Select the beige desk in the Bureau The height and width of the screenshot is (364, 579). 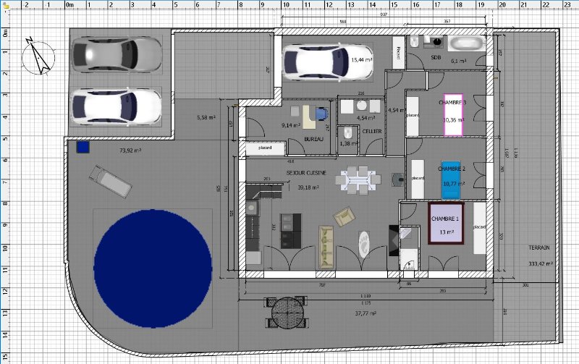pos(308,117)
